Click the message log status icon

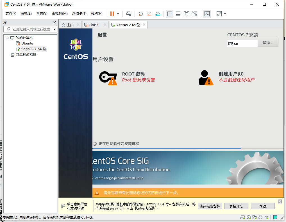tap(275, 217)
